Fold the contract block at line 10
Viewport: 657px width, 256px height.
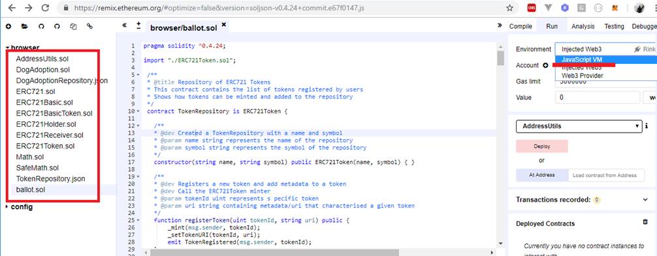pos(138,112)
